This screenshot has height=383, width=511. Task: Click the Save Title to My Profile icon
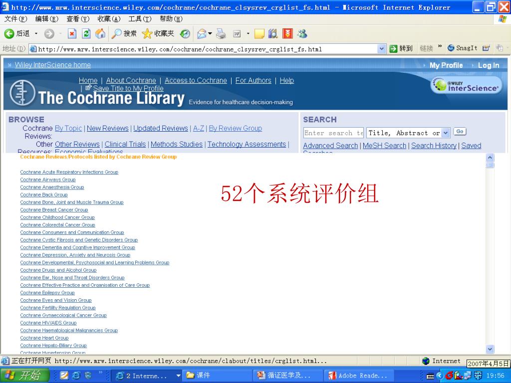pyautogui.click(x=88, y=88)
